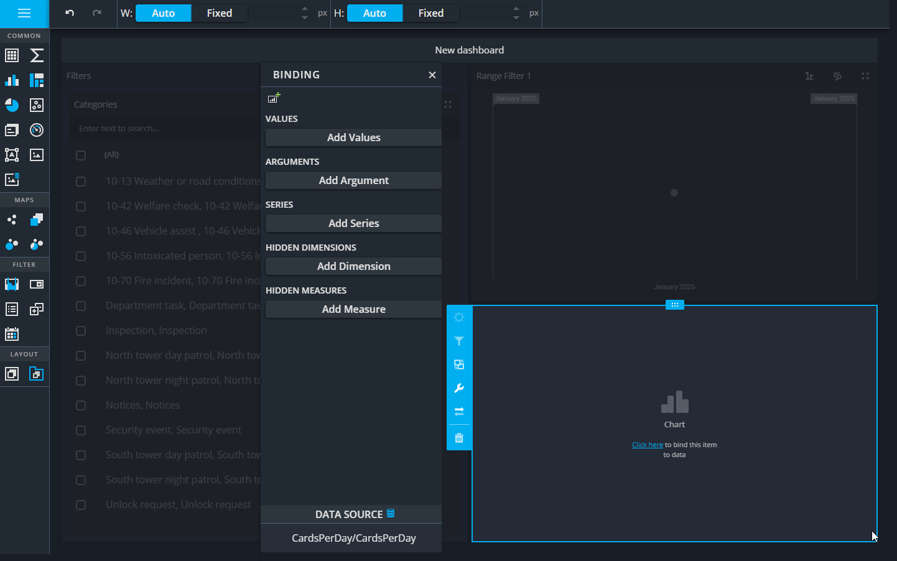897x561 pixels.
Task: Increase the width pixel value
Action: [305, 9]
